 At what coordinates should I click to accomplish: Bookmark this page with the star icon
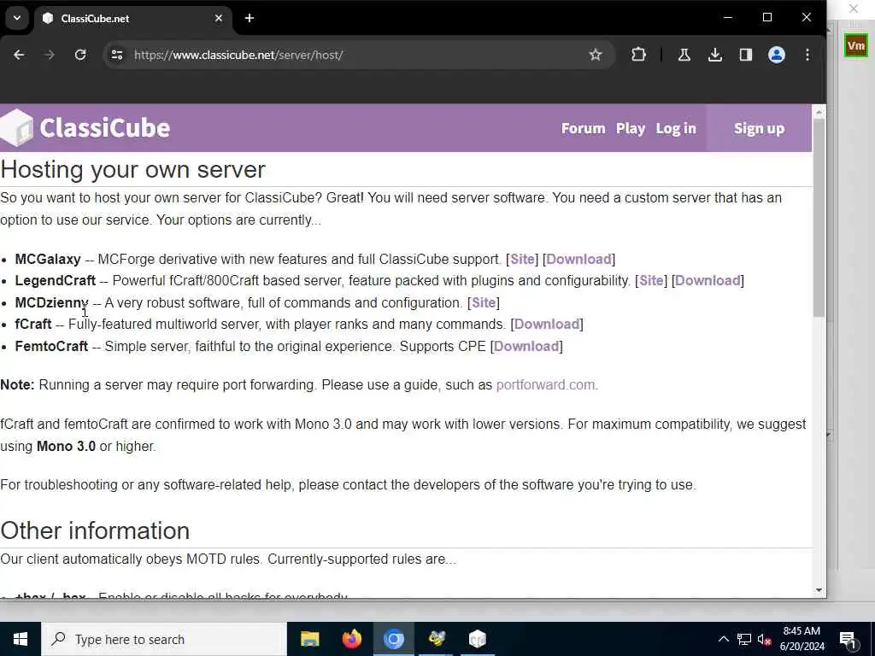pos(596,55)
